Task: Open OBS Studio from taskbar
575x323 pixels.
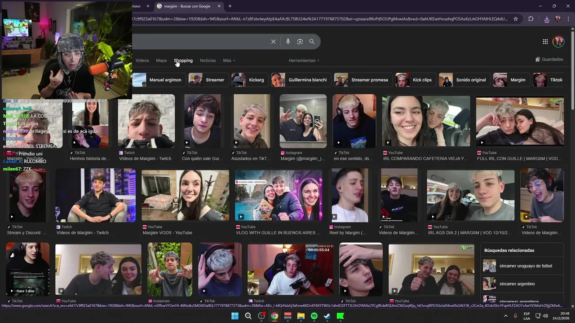Action: point(261,316)
